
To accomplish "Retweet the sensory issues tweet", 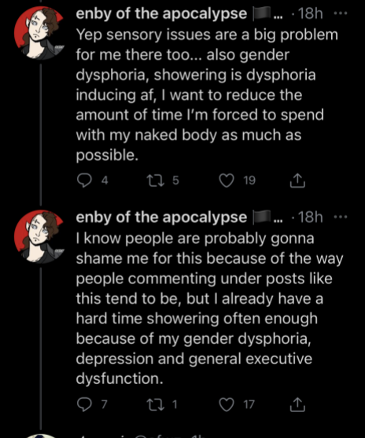I will click(x=156, y=181).
